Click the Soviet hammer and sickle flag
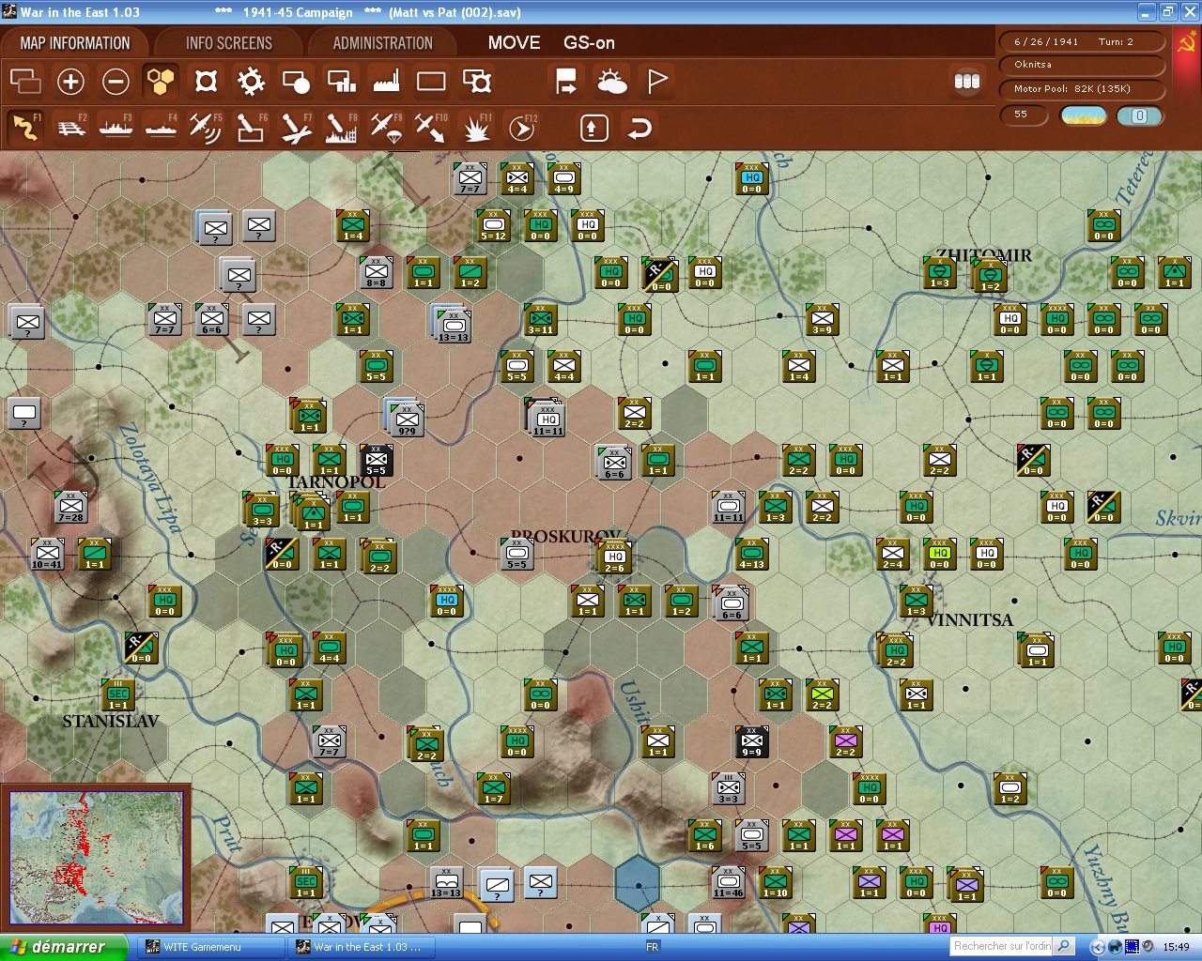Image resolution: width=1202 pixels, height=961 pixels. [x=1186, y=43]
